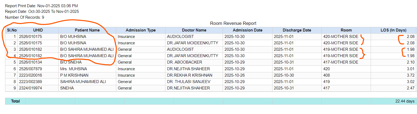Click doctor DR. THULASI SANJEEV cell
The width and height of the screenshot is (417, 114).
coord(188,82)
